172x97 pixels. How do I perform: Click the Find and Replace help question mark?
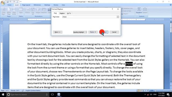tap(112, 9)
